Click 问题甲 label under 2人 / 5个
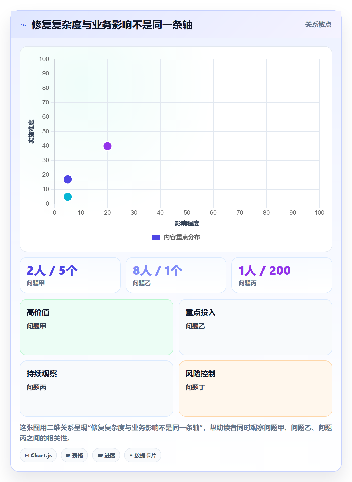352x482 pixels. click(x=36, y=283)
